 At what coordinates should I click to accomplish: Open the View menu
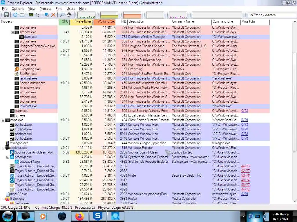[x=32, y=9]
